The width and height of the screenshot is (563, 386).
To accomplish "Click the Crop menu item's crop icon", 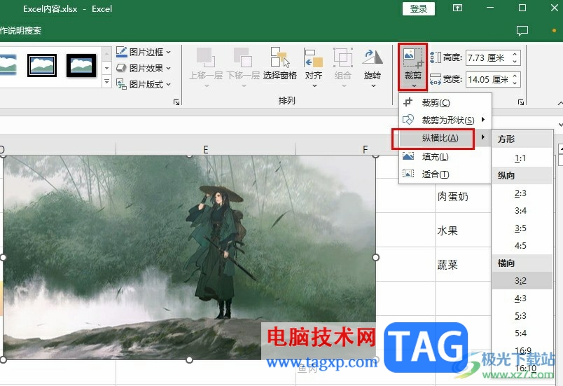I will (x=408, y=102).
